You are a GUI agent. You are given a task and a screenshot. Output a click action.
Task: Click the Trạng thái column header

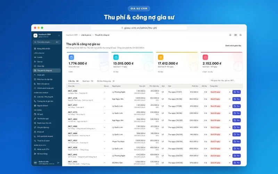214,86
